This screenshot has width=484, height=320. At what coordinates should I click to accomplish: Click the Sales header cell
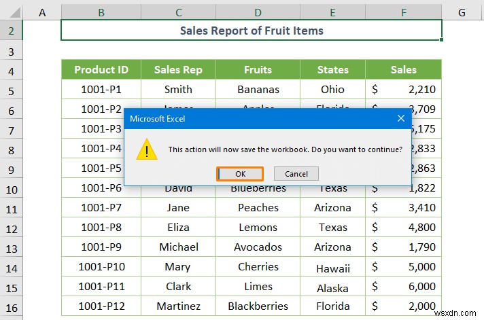coord(403,69)
